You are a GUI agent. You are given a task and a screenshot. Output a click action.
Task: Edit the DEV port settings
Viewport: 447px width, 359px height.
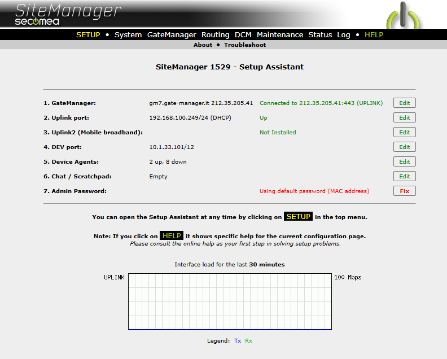click(x=405, y=147)
